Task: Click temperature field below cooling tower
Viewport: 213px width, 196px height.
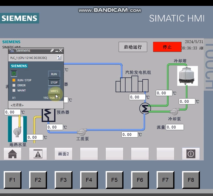Action: coord(187,101)
